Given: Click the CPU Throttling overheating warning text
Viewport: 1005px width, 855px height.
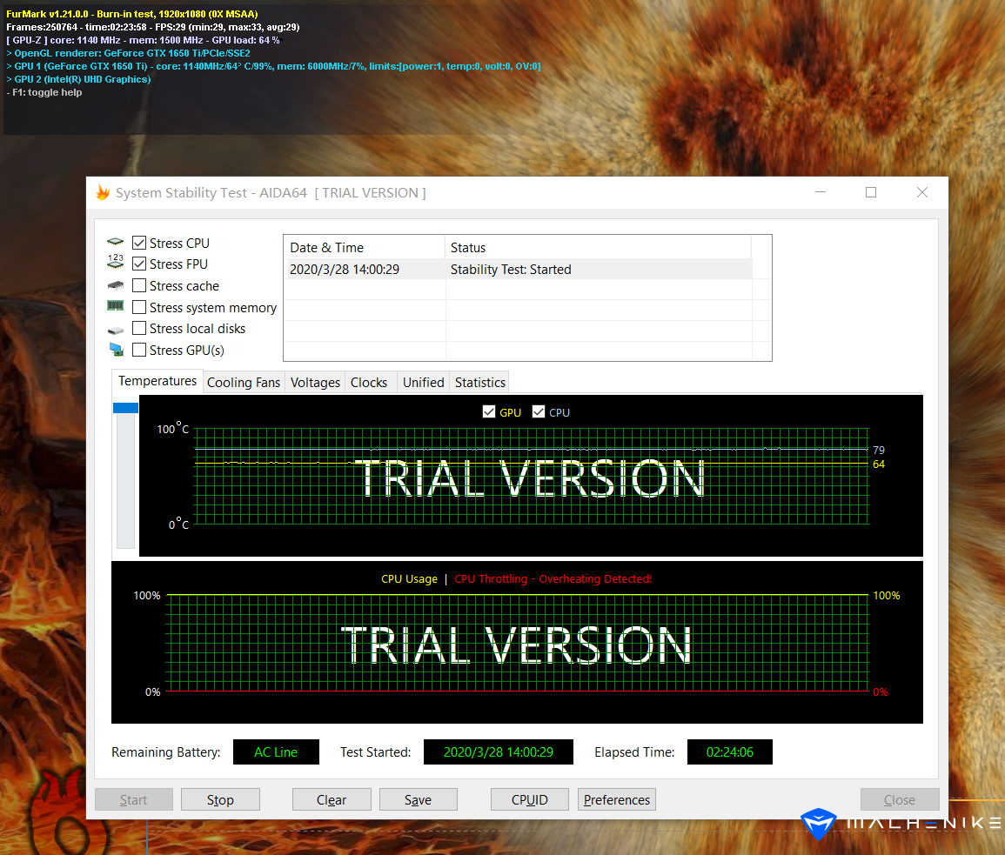Looking at the screenshot, I should click(553, 578).
